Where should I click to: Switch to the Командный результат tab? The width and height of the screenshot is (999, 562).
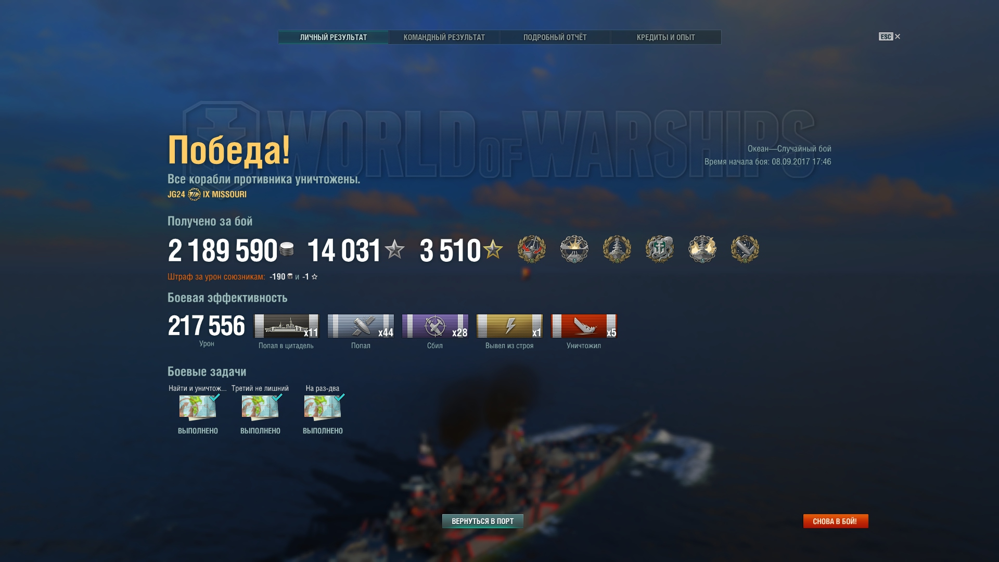444,37
